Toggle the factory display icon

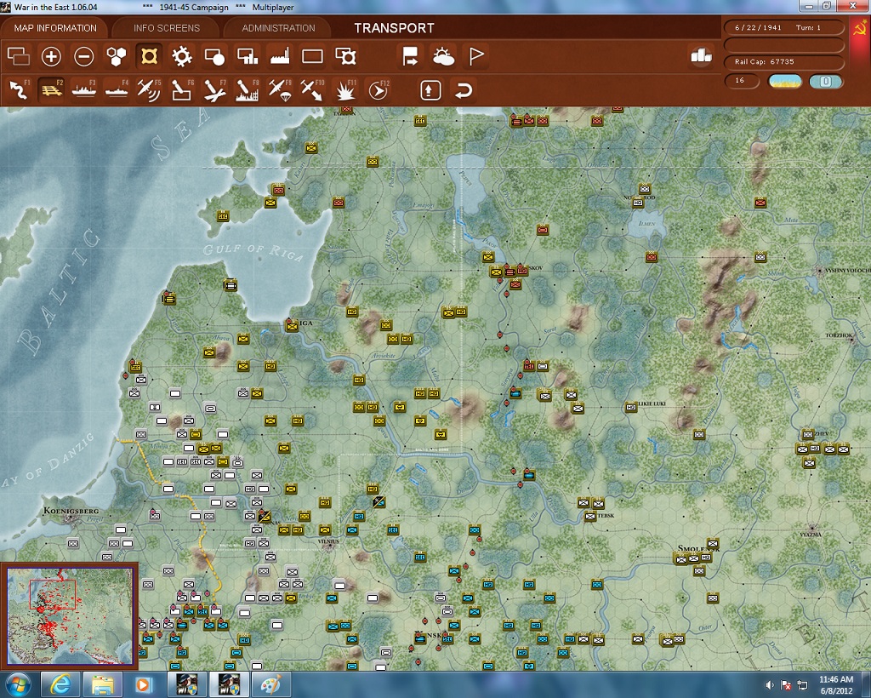tap(279, 56)
